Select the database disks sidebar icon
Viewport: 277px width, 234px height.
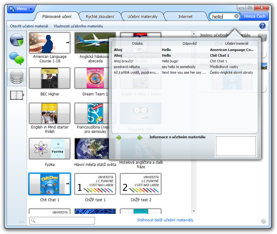pos(17,77)
